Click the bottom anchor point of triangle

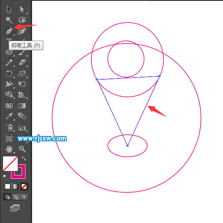click(127, 145)
